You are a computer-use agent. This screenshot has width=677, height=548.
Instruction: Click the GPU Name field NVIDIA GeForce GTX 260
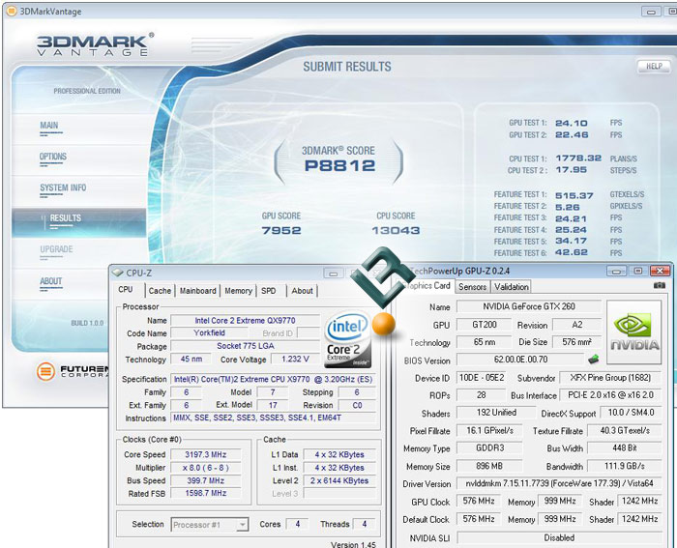click(529, 306)
